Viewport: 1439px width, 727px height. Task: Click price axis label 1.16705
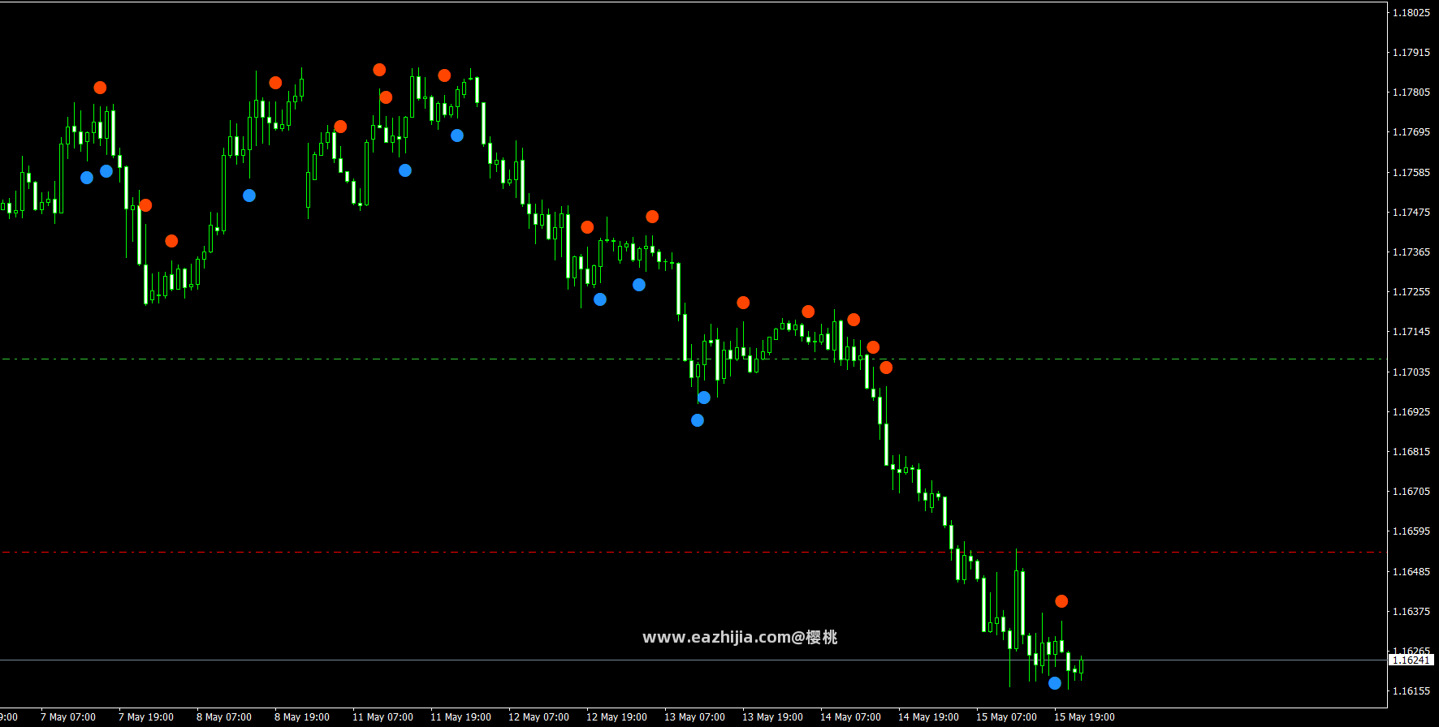[1411, 492]
